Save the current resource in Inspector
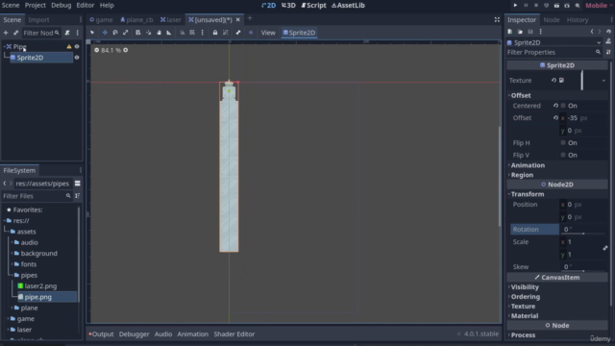This screenshot has height=346, width=615. (530, 32)
